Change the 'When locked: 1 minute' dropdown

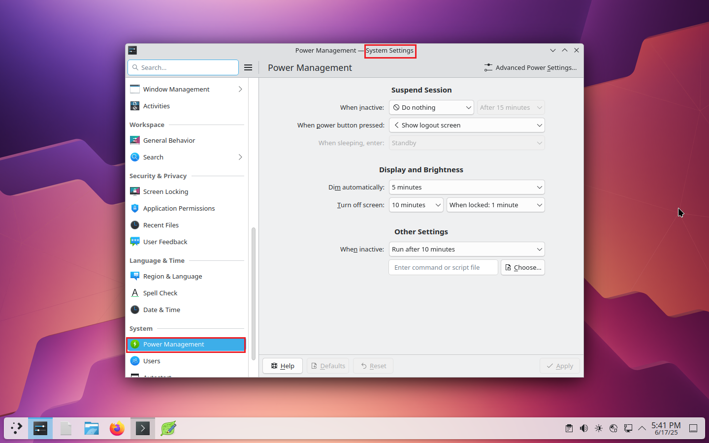pos(495,205)
